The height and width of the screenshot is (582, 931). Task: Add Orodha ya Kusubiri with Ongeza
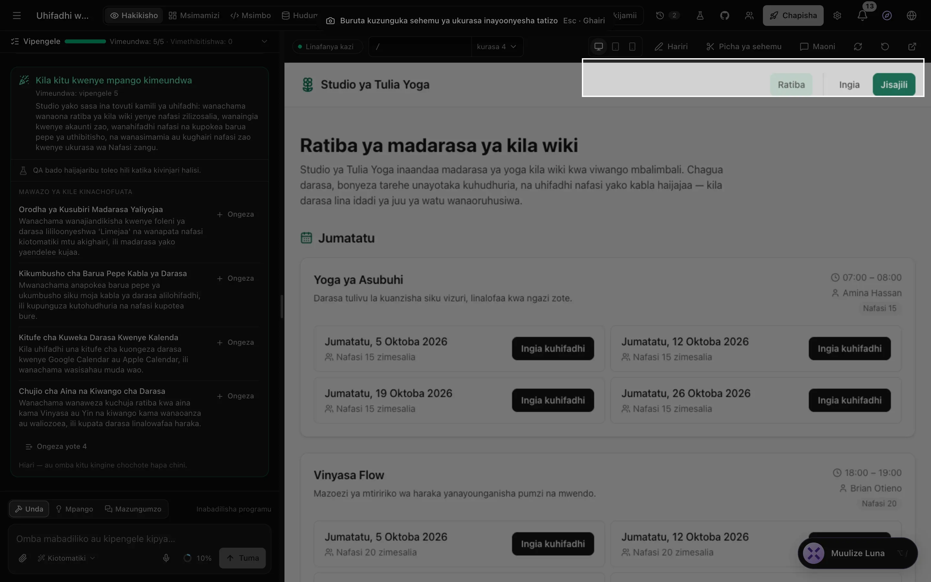(235, 214)
